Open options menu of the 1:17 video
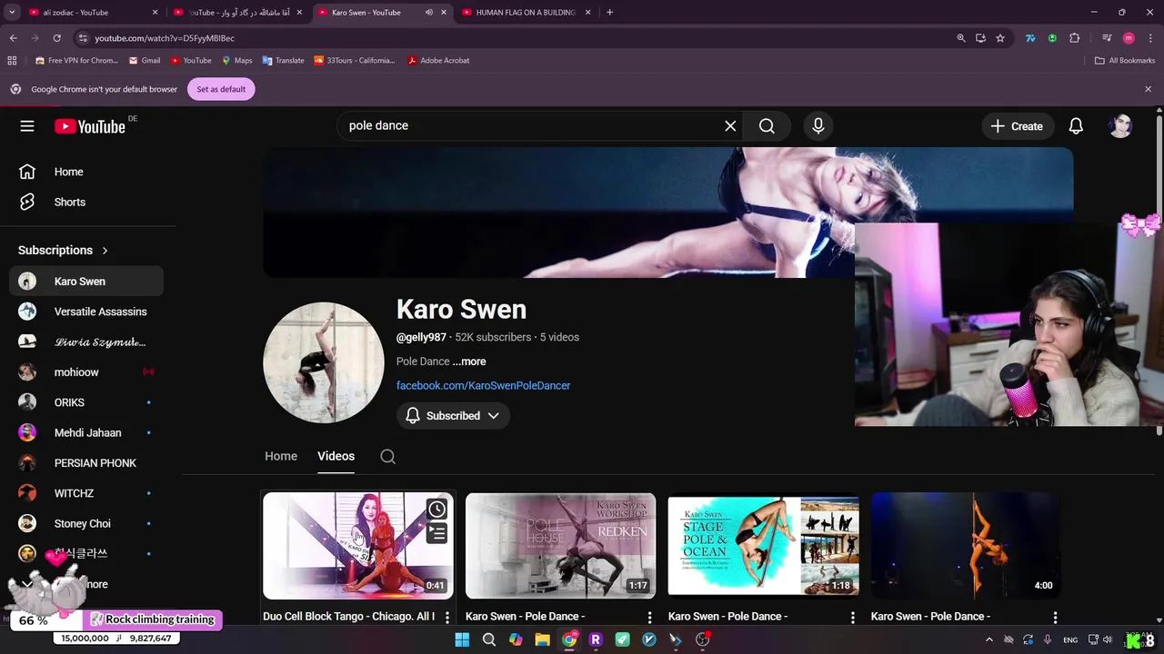This screenshot has height=654, width=1164. click(x=649, y=618)
